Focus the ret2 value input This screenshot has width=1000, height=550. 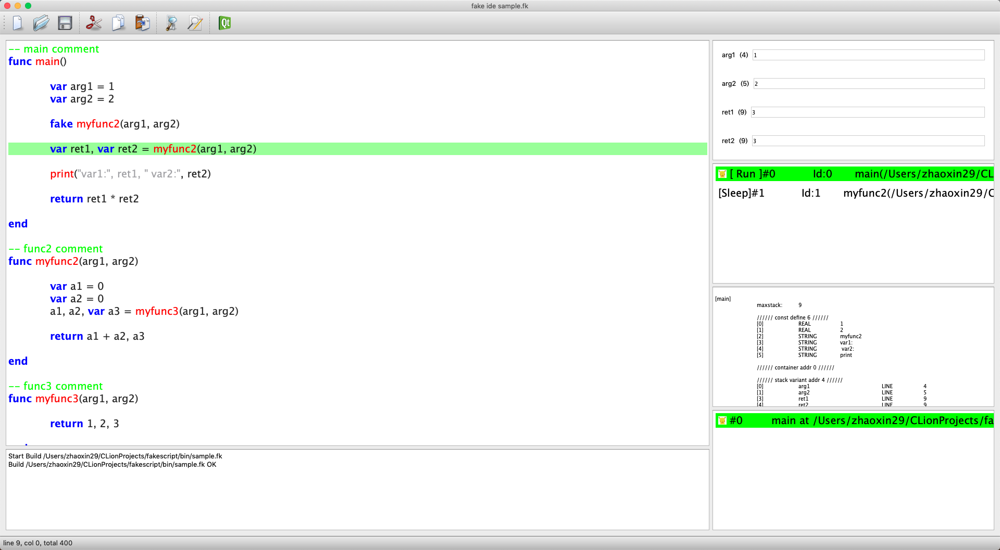[868, 141]
